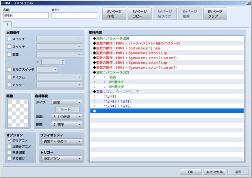This screenshot has width=252, height=178.
Task: Open the タイプ dropdown showing 固定
Action: (67, 102)
